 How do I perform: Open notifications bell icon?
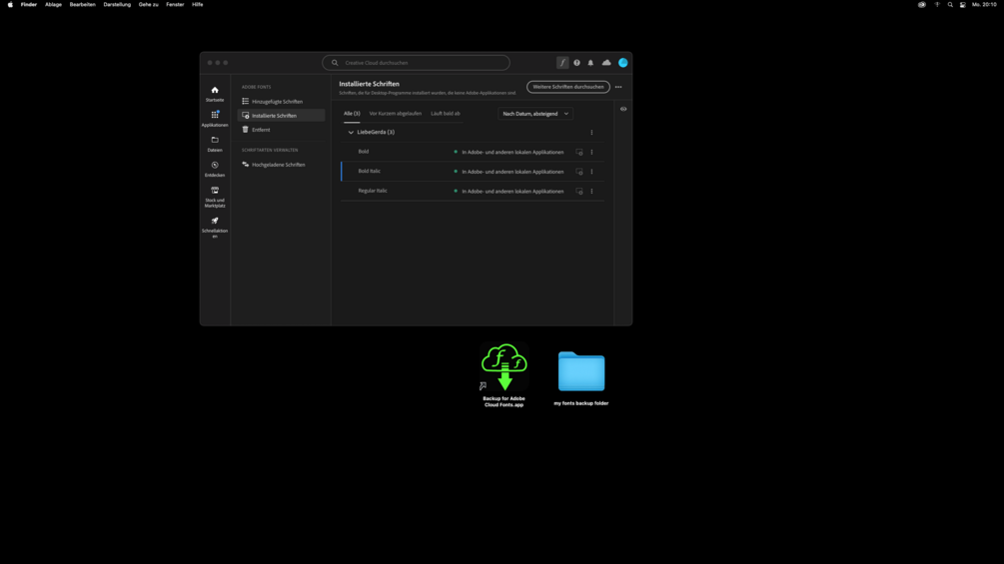coord(590,63)
